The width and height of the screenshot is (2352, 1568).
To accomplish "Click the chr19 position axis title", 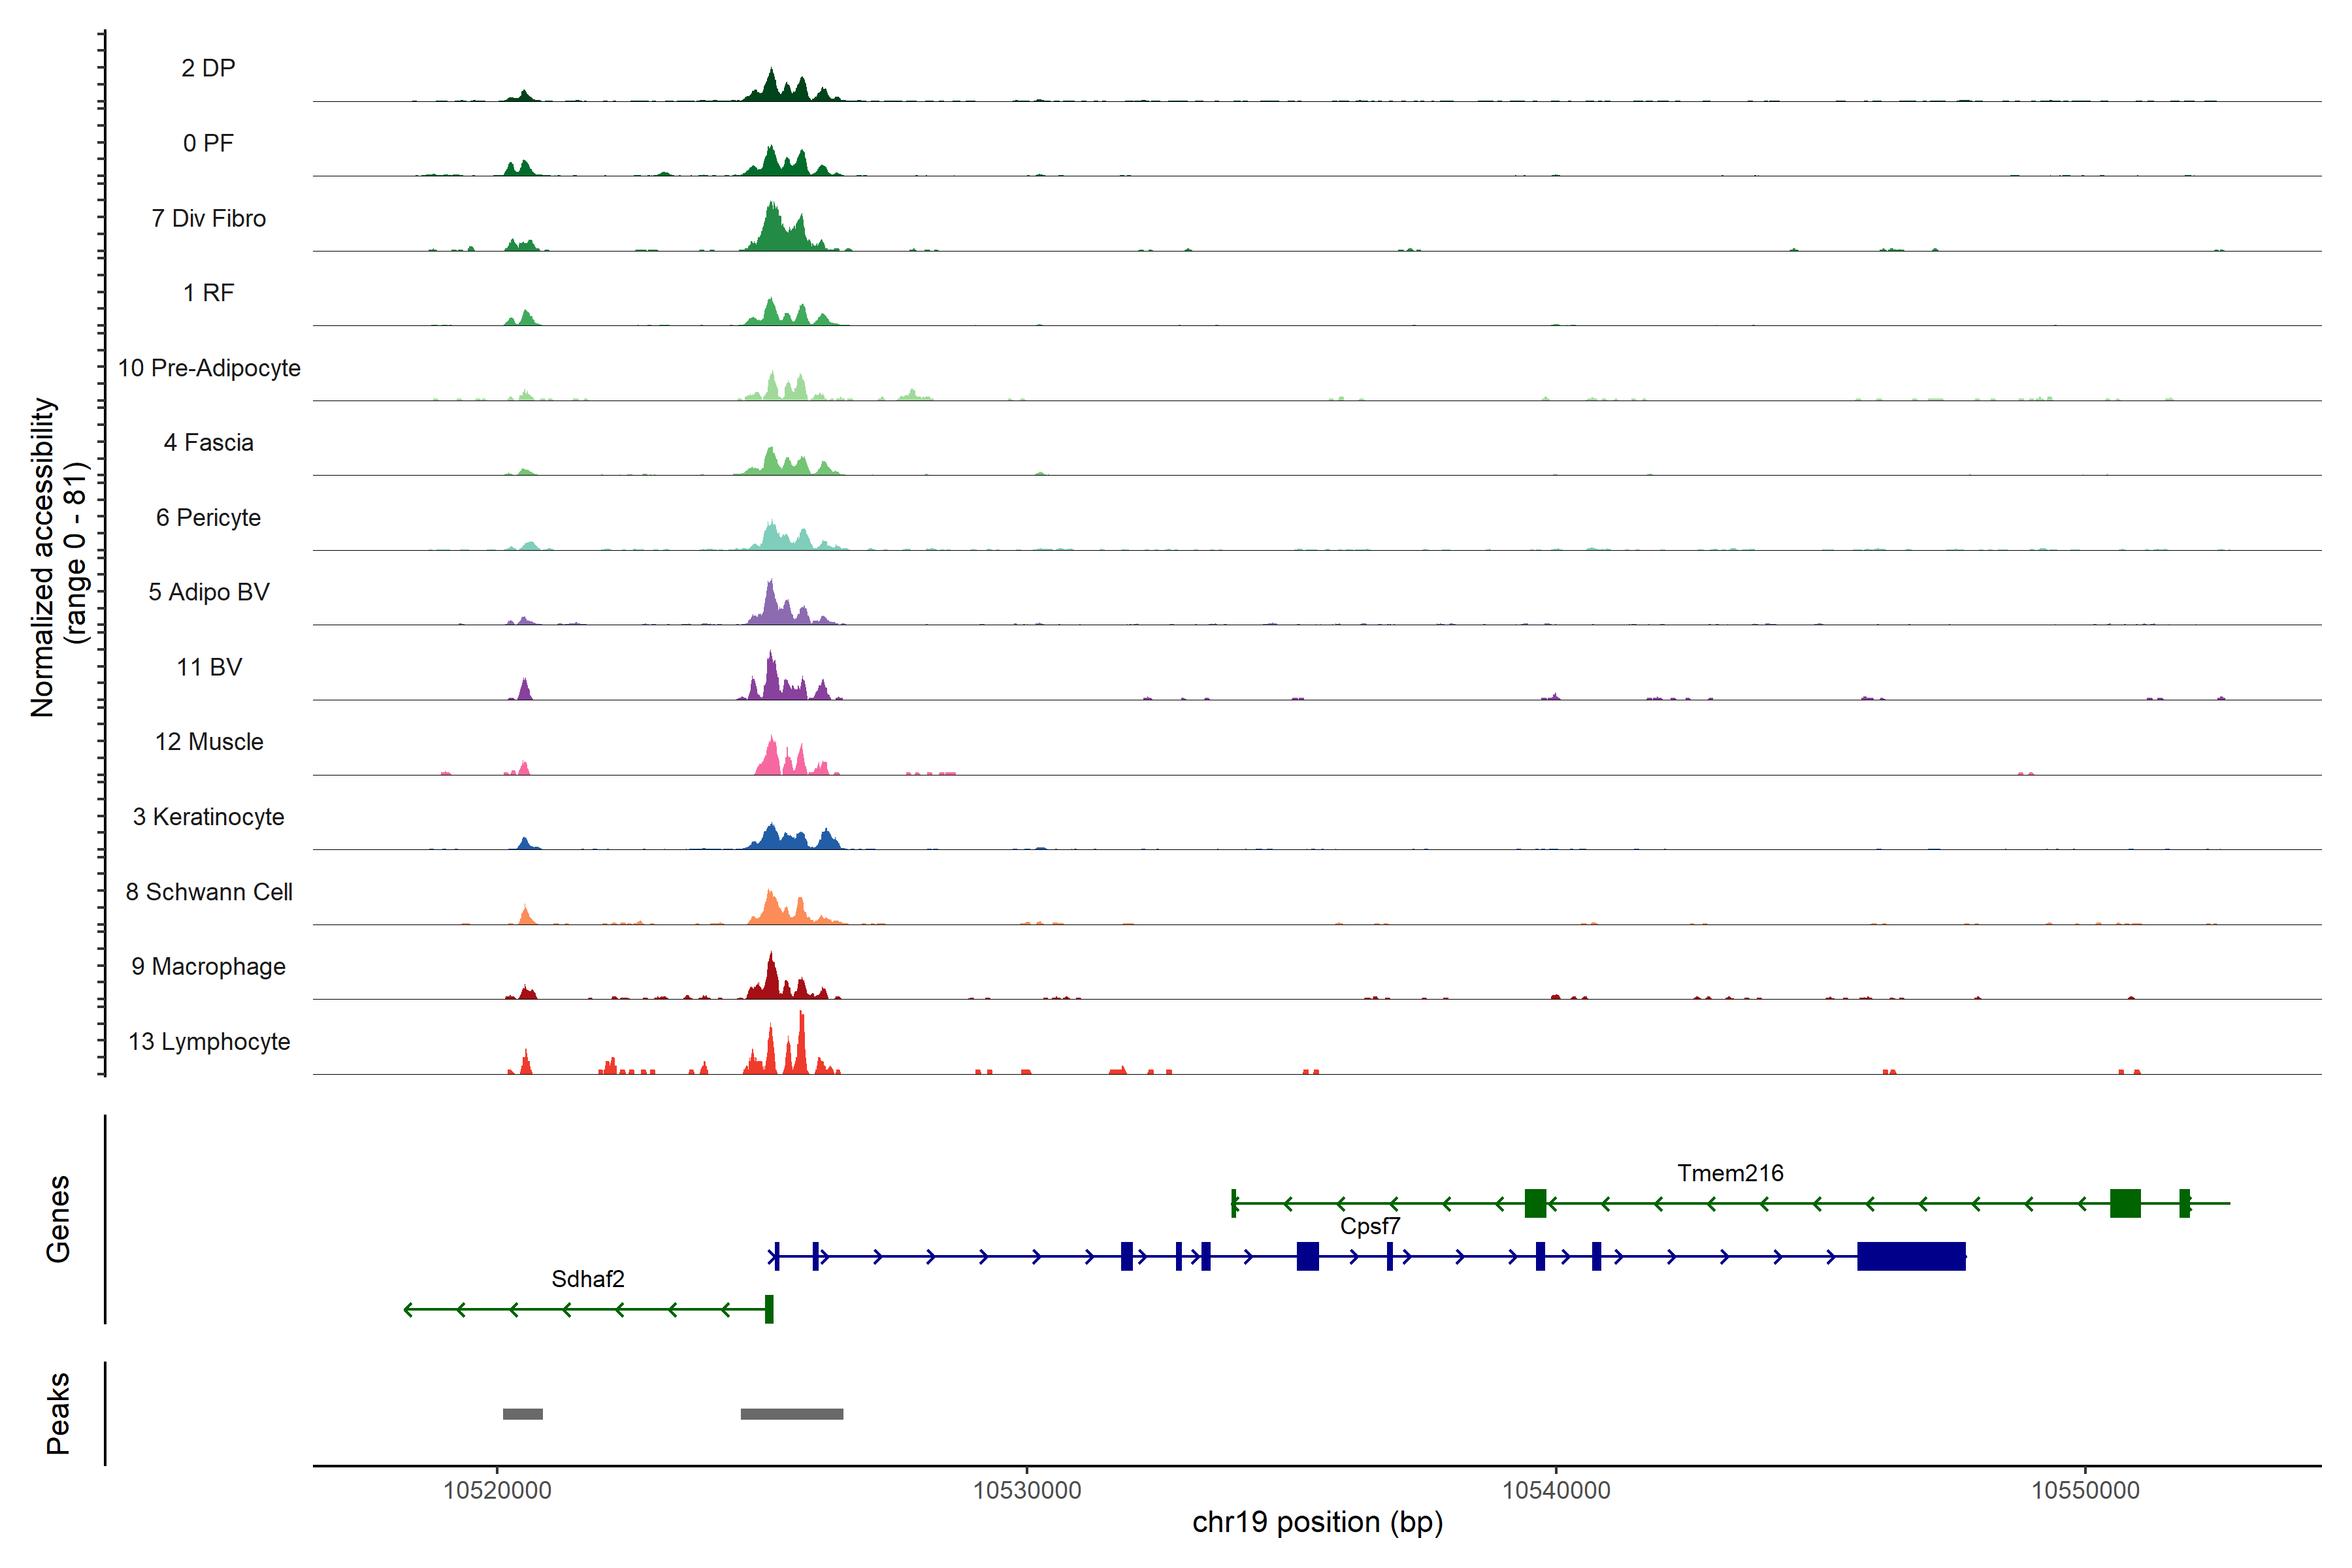I will coord(1317,1523).
